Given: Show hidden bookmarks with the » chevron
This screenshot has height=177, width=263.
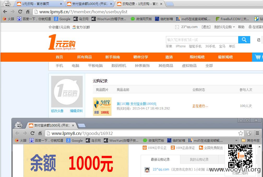Looking at the screenshot, I should coord(236,140).
